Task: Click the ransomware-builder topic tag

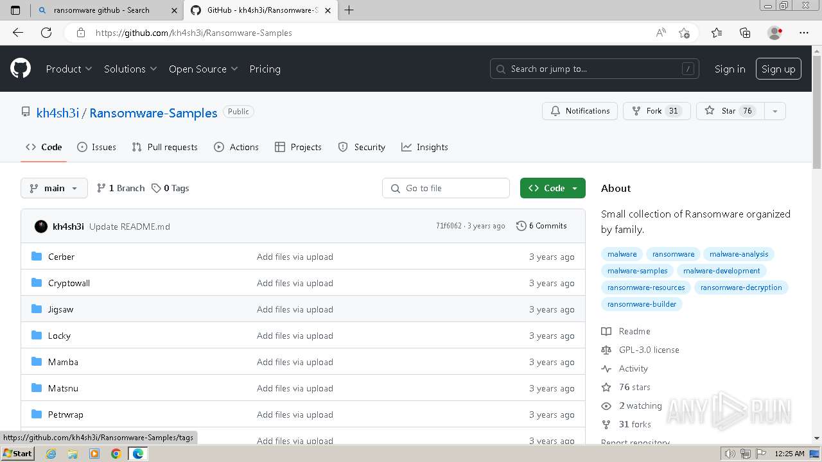Action: 642,304
